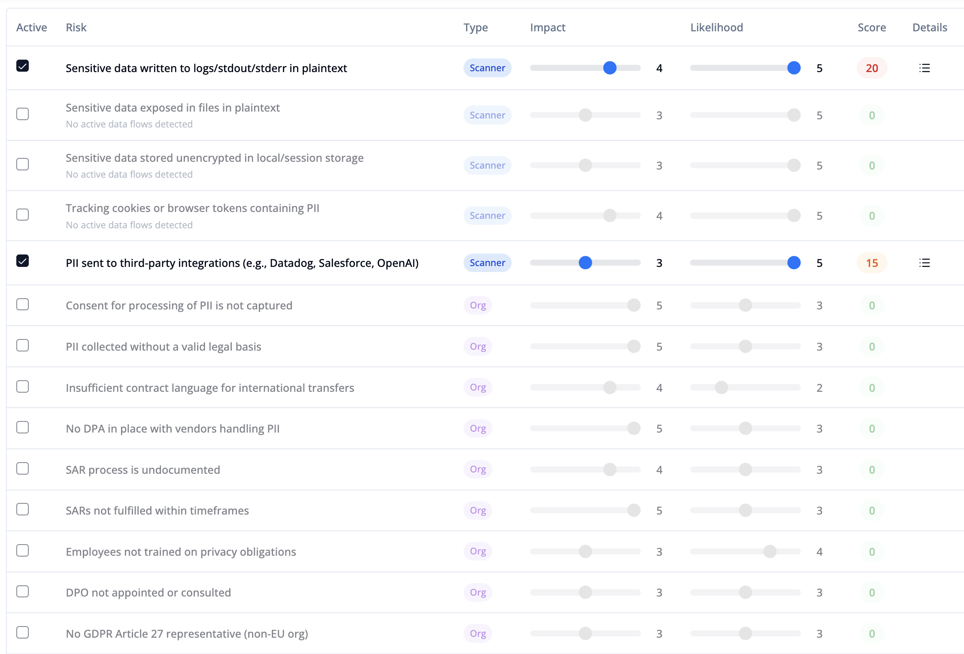Click the score 20 badge
The width and height of the screenshot is (964, 654).
[871, 68]
